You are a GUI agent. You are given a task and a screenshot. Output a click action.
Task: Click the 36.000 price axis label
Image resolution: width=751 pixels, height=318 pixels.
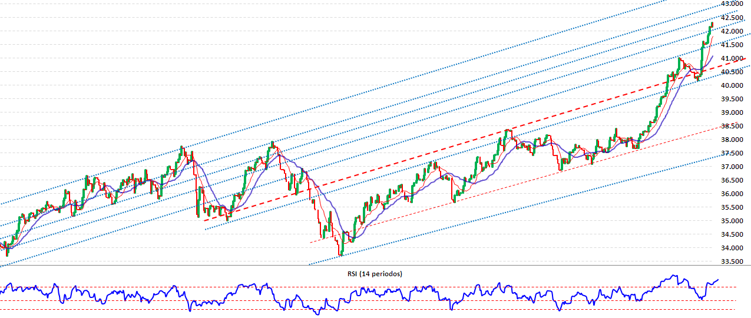733,194
